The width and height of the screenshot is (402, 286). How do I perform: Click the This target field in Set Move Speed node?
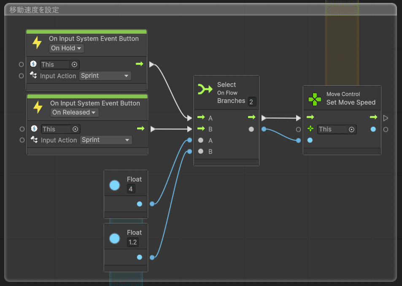point(337,129)
